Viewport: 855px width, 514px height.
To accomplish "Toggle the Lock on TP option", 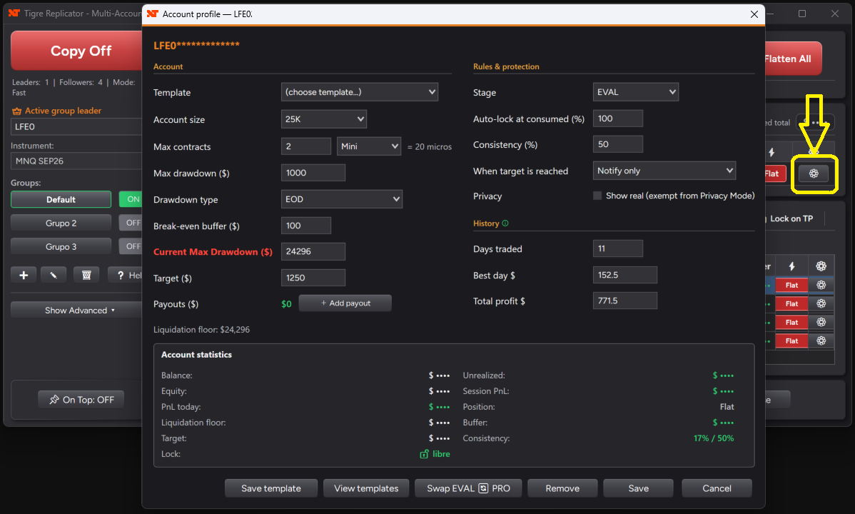I will (791, 218).
